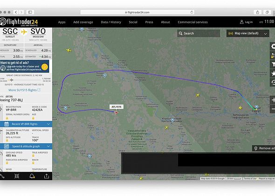This screenshot has width=275, height=196.
Task: Open the Commercial services menu
Action: click(x=192, y=22)
